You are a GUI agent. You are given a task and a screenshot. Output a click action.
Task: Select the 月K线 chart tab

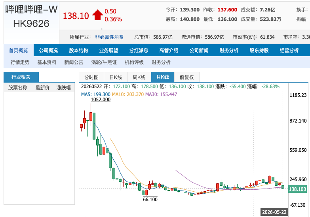163,77
